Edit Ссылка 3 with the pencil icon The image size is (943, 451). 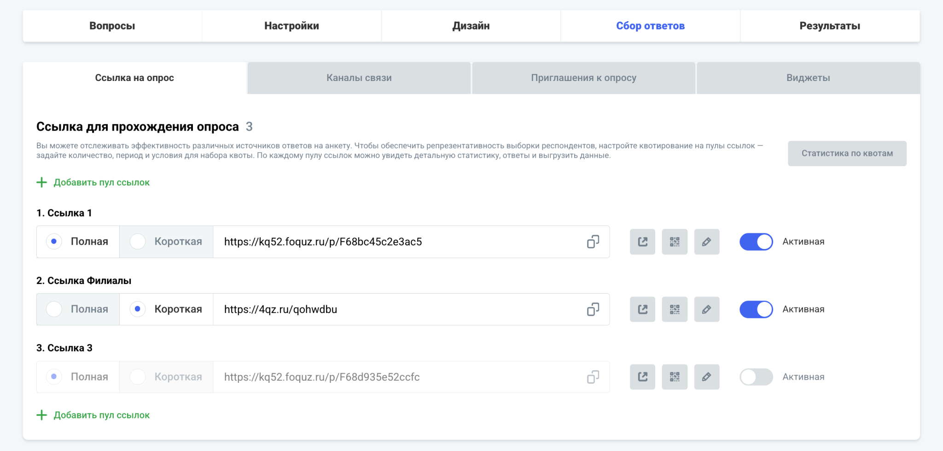[x=706, y=377]
